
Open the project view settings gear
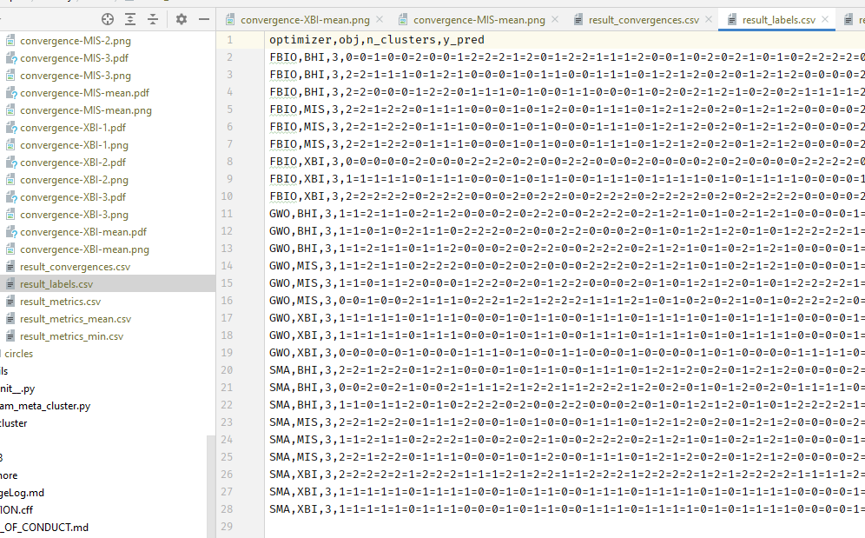(181, 19)
